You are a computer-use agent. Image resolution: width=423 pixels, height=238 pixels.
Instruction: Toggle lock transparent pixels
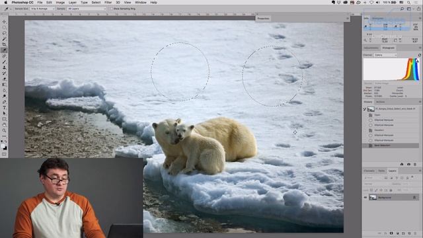371,190
